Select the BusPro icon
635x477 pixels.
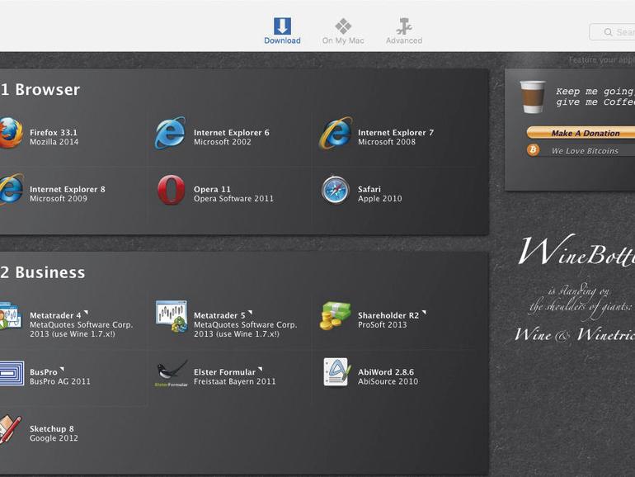(12, 373)
